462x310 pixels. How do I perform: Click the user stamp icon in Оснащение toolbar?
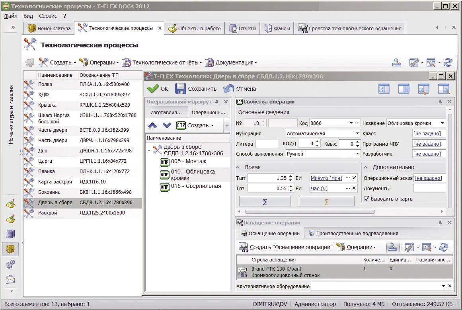pos(392,247)
